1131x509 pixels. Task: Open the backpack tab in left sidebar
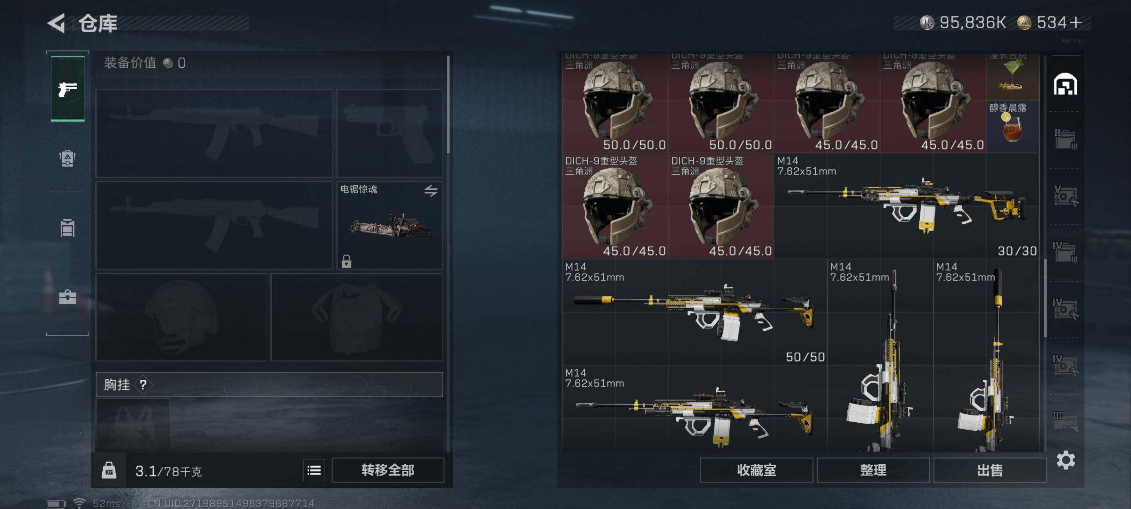(x=67, y=158)
